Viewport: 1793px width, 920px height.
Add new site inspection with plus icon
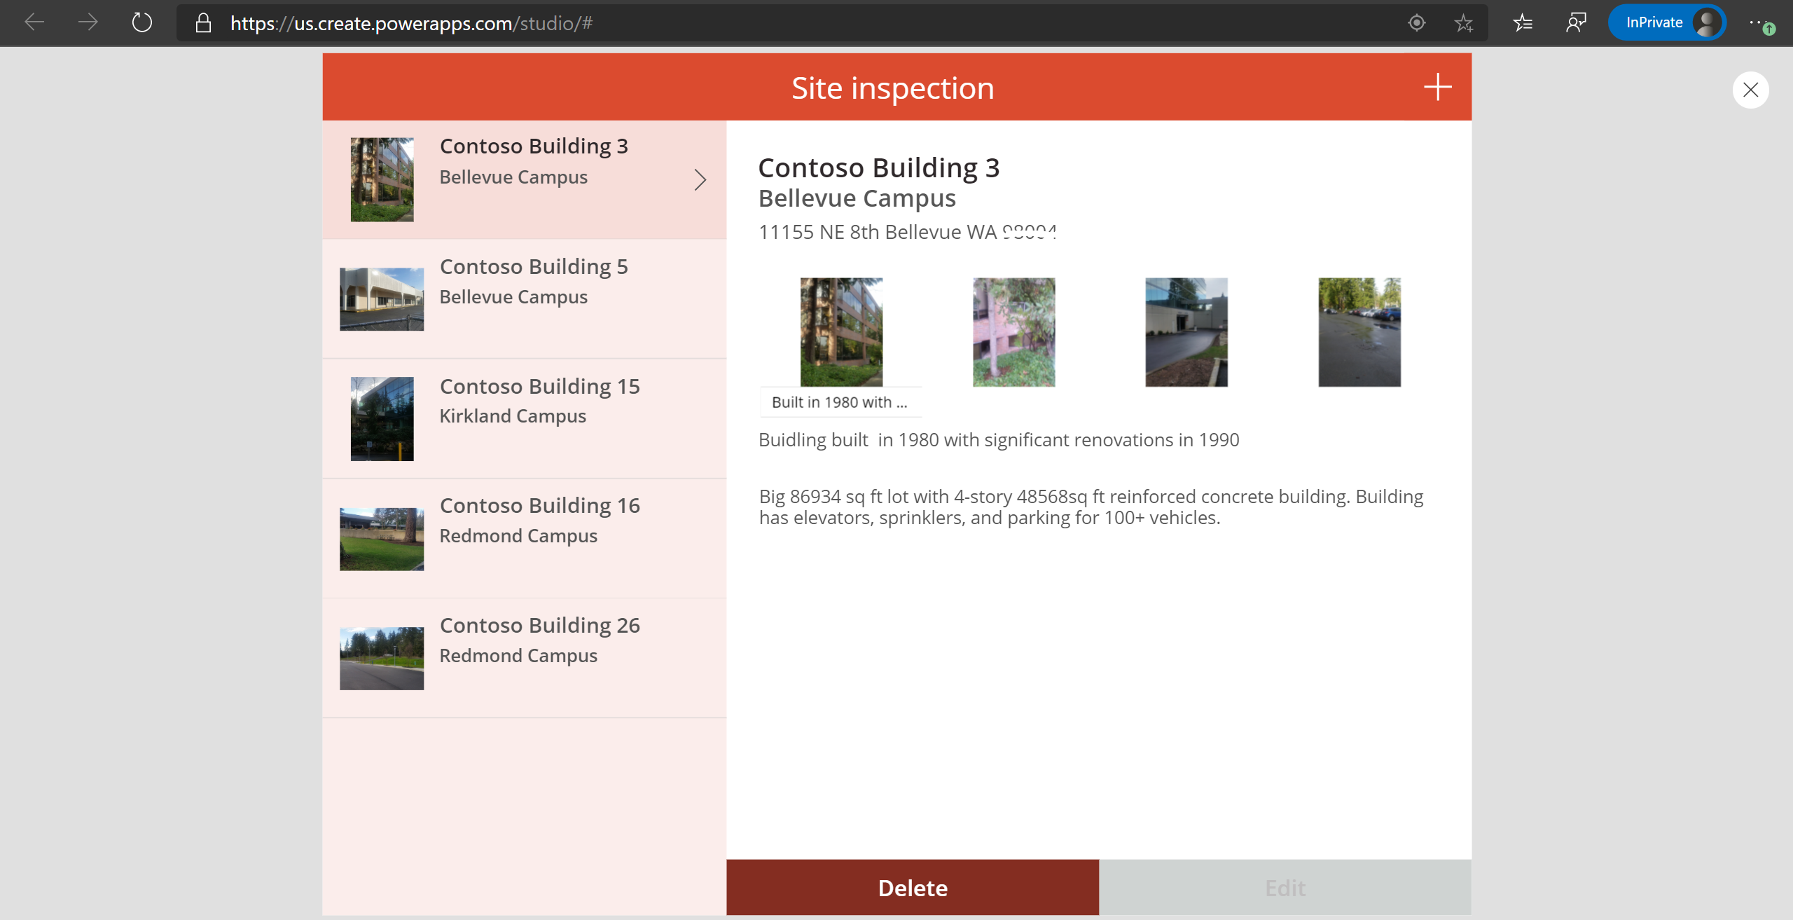click(1437, 87)
